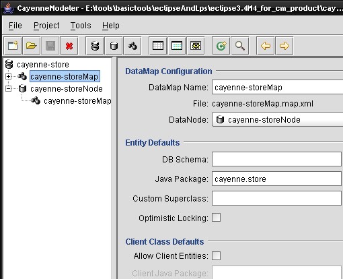Navigate back with the left arrow icon

266,46
